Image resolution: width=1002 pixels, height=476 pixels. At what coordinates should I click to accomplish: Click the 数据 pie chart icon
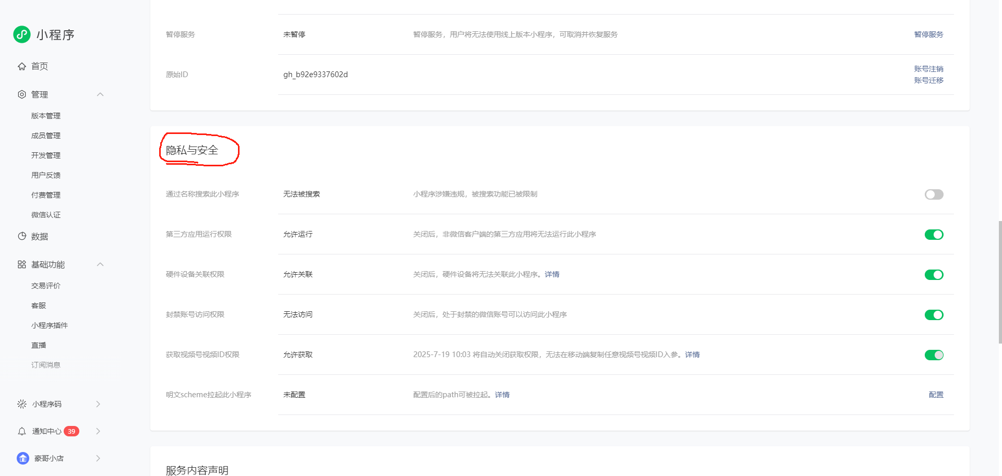click(x=22, y=236)
